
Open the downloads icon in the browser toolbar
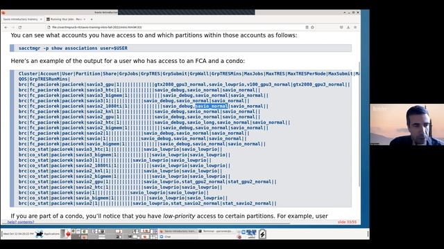(x=348, y=28)
